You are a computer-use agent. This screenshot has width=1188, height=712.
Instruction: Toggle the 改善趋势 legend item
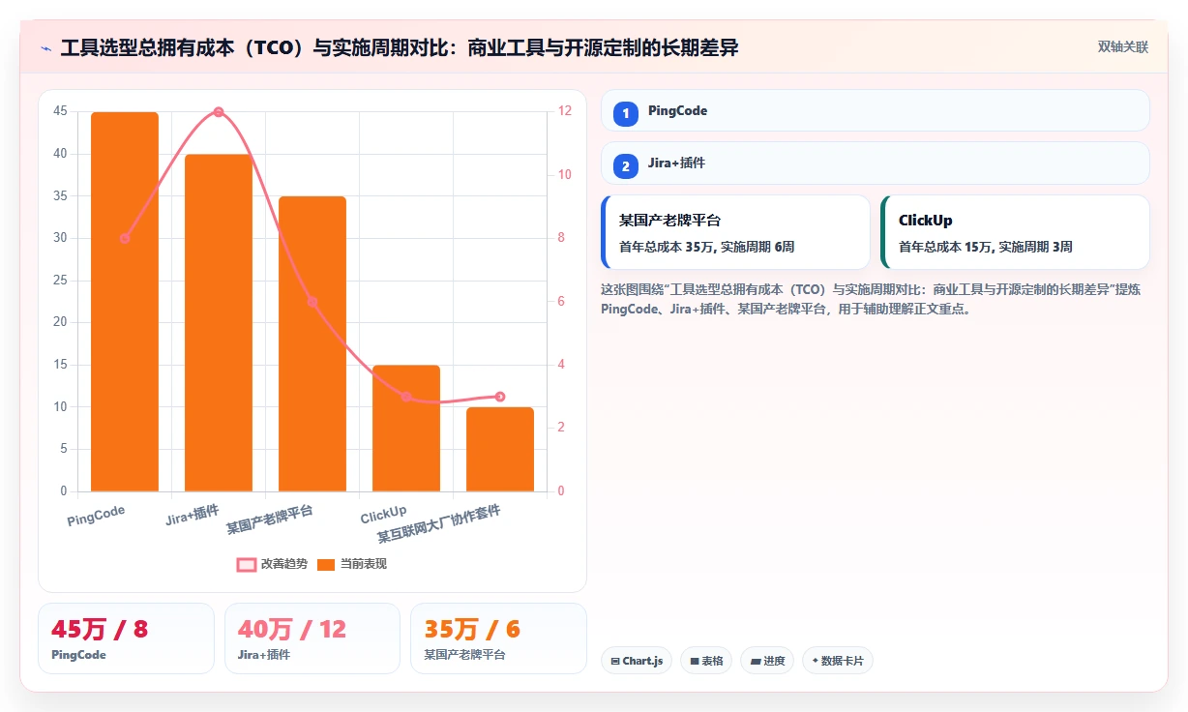coord(272,564)
